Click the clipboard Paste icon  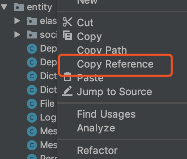[x=67, y=77]
